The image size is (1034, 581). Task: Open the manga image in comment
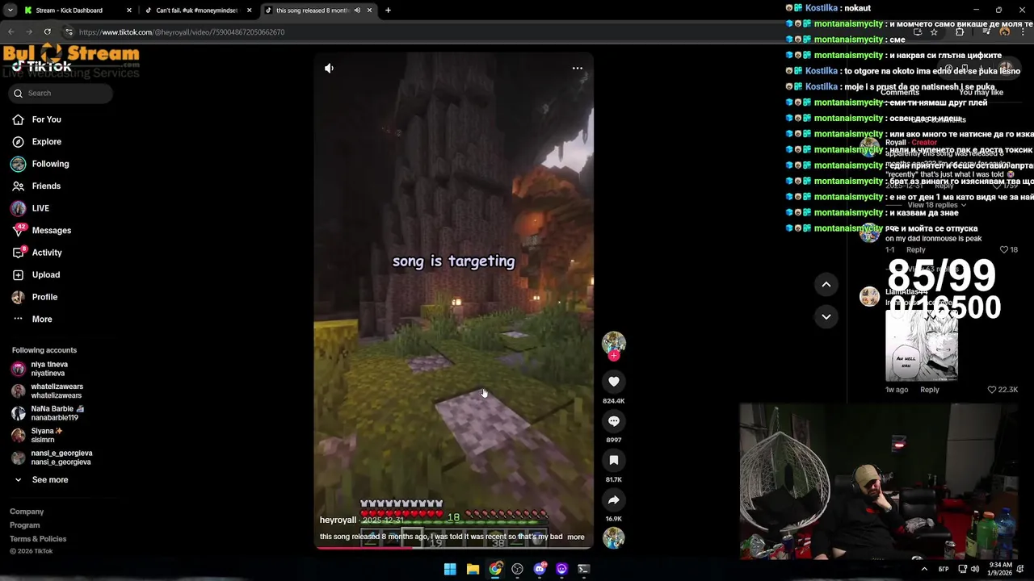pos(922,345)
